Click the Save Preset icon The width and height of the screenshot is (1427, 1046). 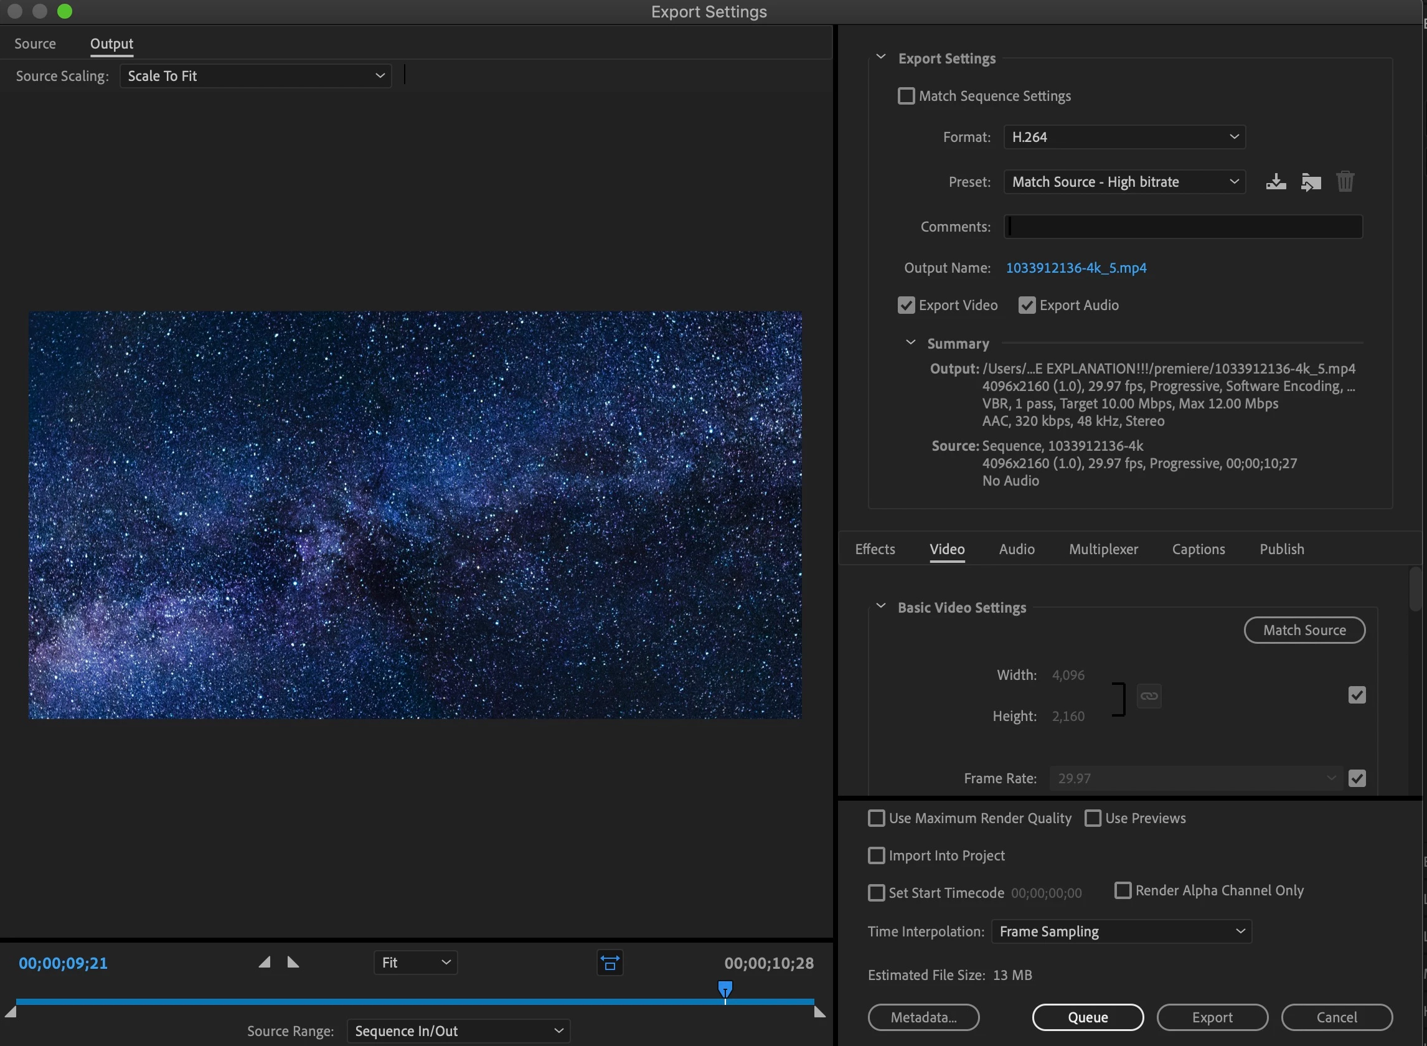1275,182
